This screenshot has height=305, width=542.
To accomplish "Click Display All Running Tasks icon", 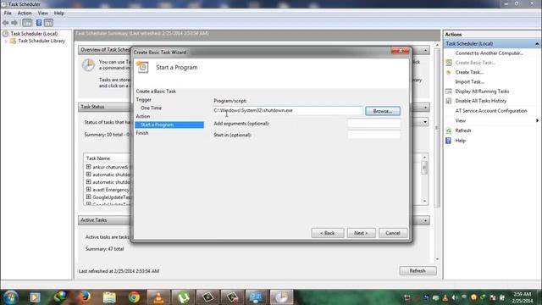I will click(449, 91).
